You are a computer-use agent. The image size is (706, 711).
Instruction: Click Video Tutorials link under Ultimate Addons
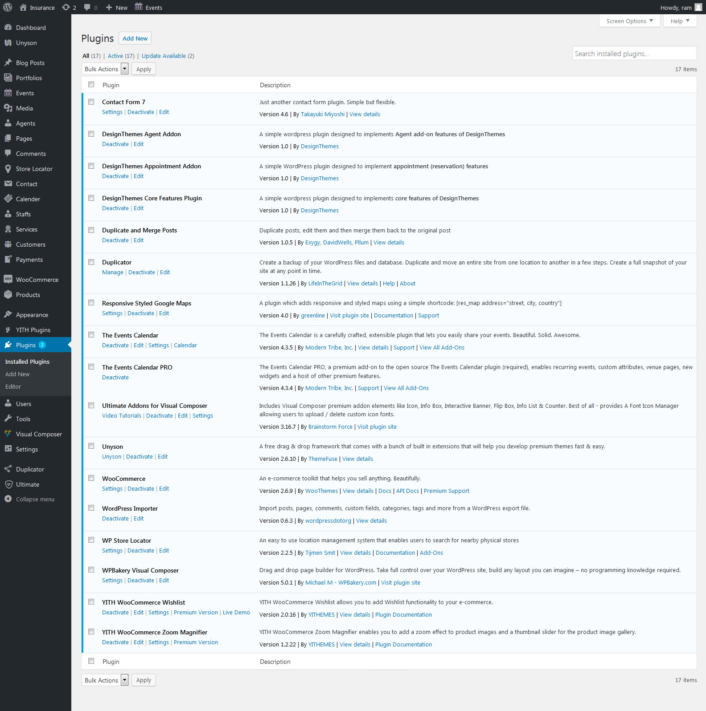[122, 416]
